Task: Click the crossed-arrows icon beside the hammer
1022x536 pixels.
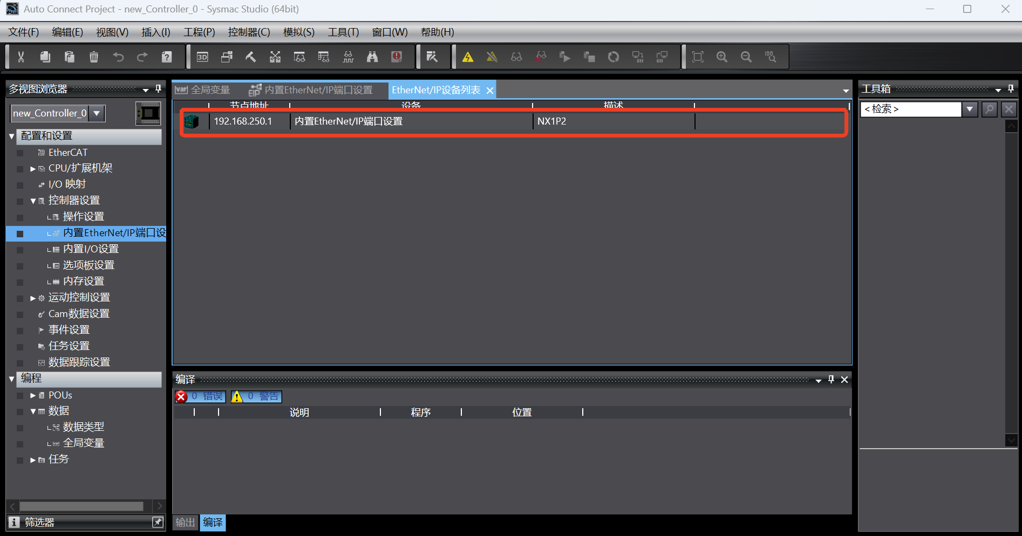Action: pyautogui.click(x=275, y=57)
